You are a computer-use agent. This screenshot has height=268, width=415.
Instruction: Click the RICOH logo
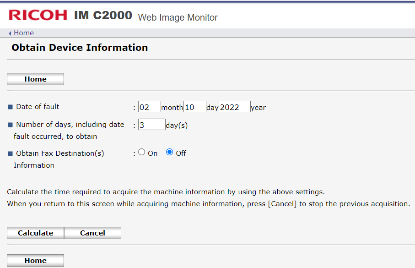(x=38, y=15)
